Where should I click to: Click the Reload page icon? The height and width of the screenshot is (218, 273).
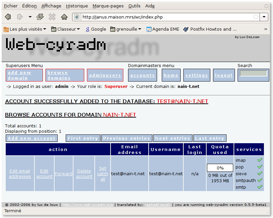point(40,17)
